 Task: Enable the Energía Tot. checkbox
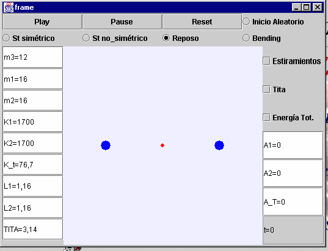tap(266, 117)
